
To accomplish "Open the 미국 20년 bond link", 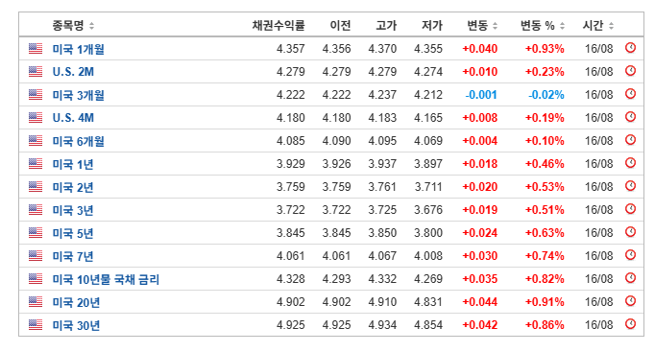I will tap(76, 302).
